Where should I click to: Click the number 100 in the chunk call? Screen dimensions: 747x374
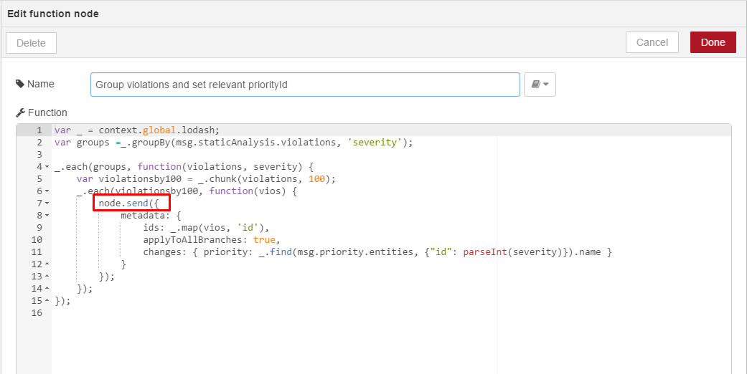pyautogui.click(x=316, y=179)
